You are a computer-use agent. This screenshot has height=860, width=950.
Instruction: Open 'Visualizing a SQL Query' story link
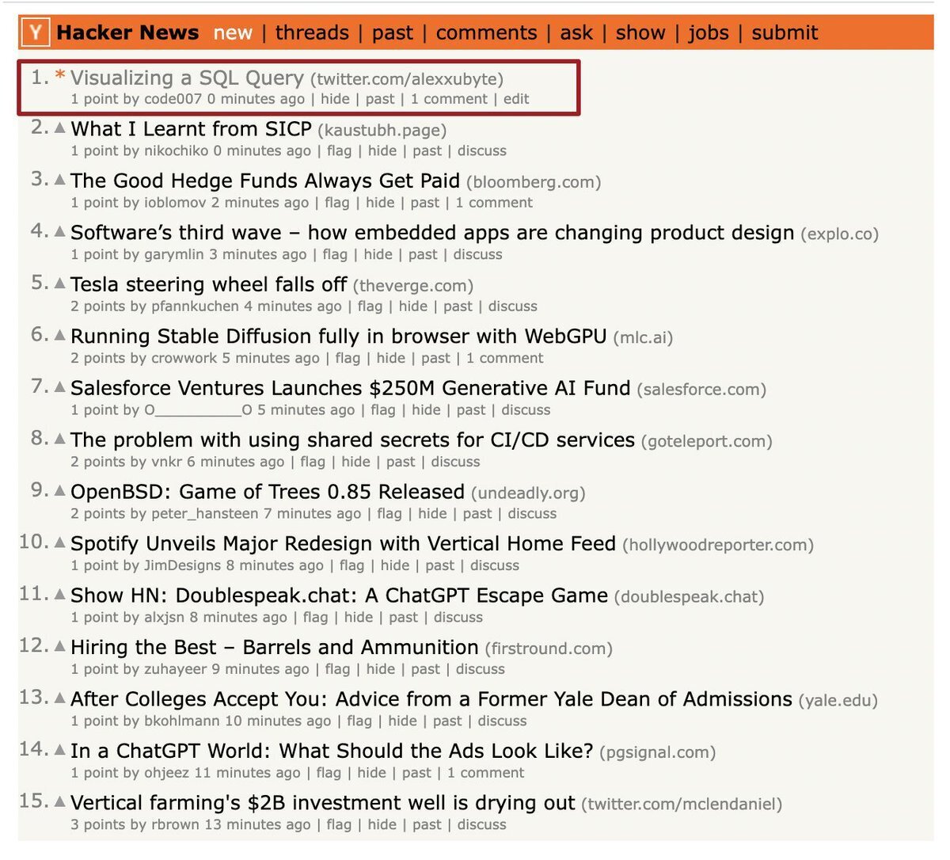pyautogui.click(x=187, y=78)
